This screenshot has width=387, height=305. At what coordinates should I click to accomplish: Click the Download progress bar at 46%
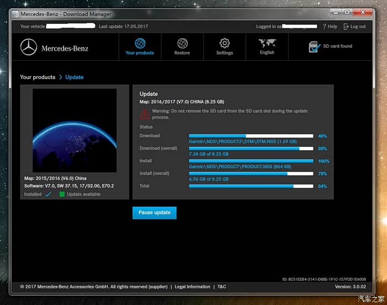click(x=251, y=136)
